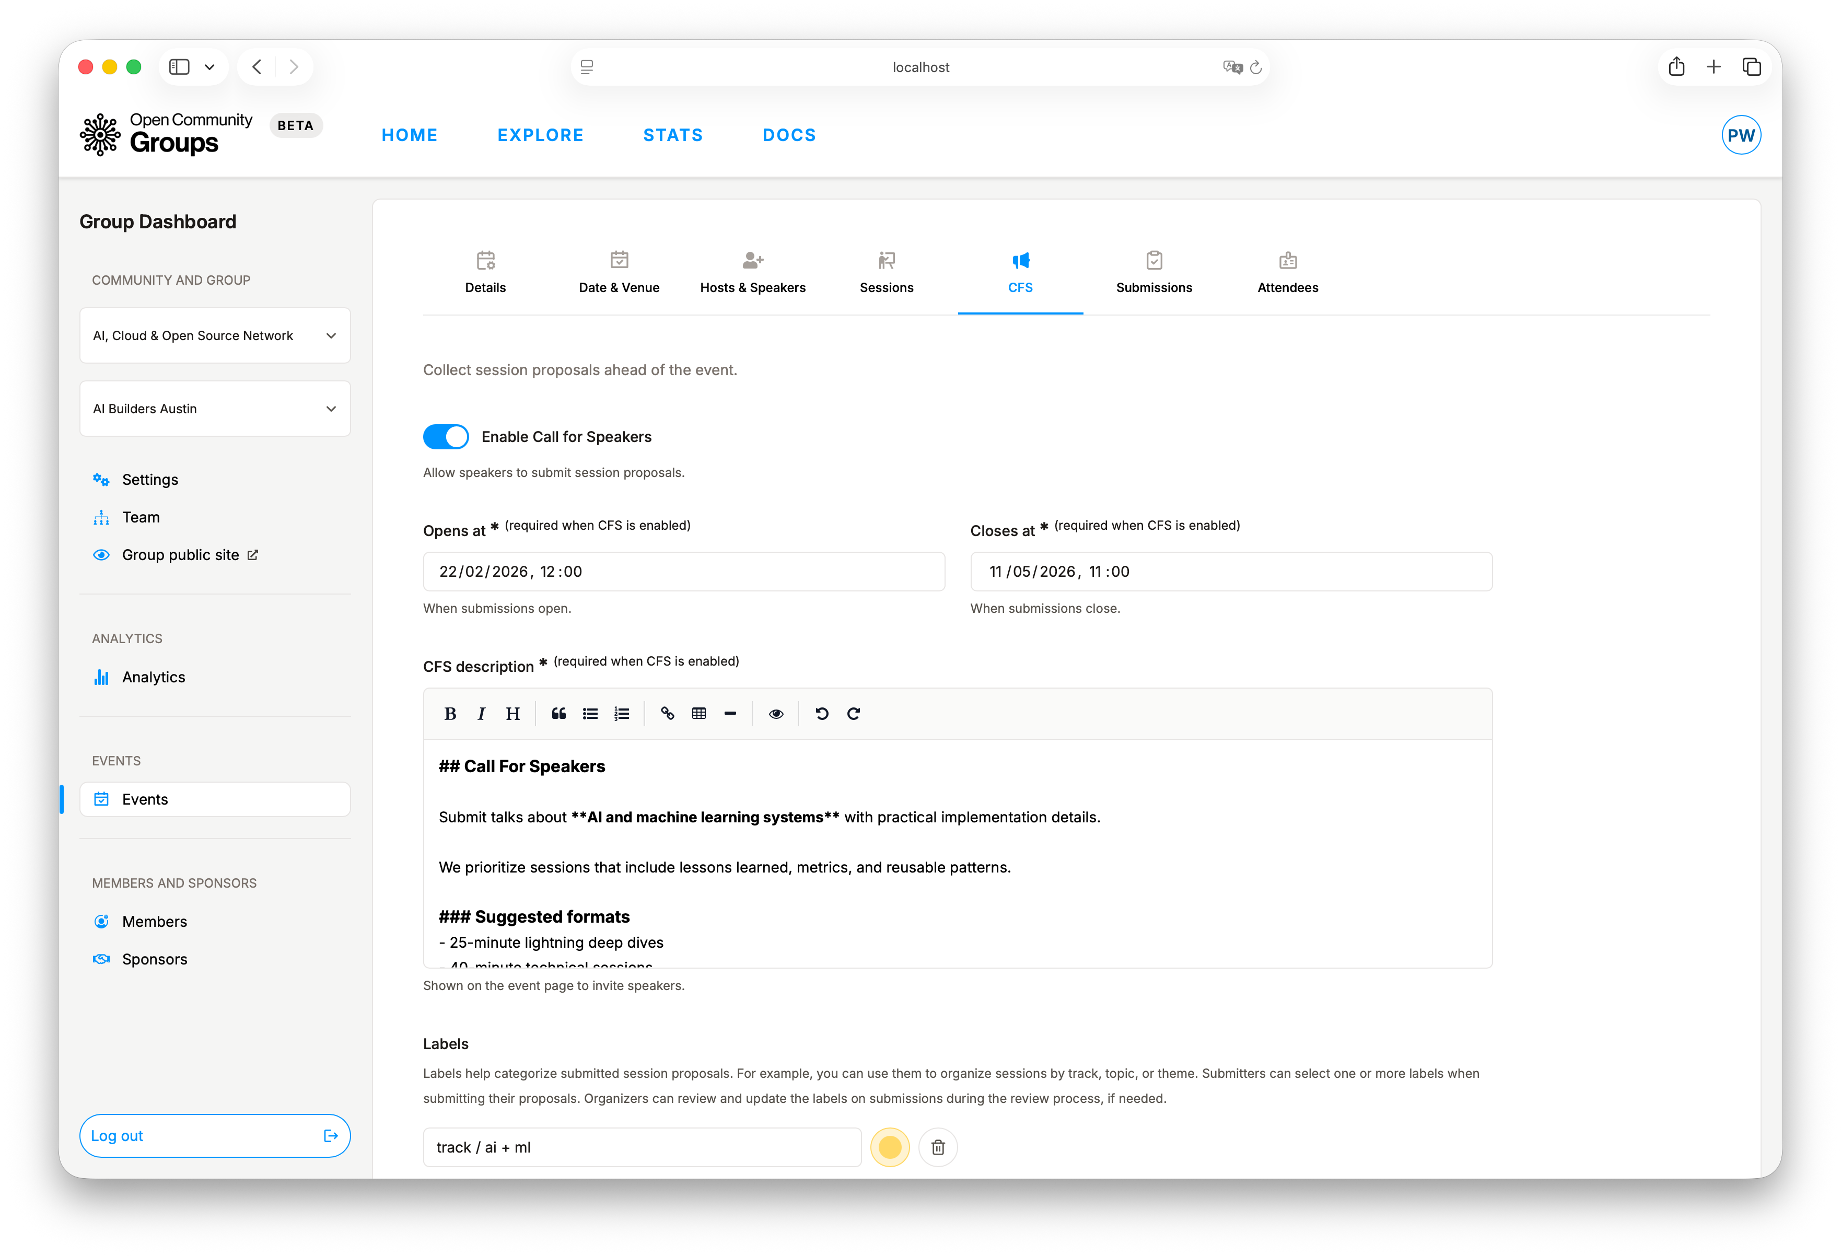Undo the last edit in the editor
This screenshot has height=1256, width=1841.
tap(821, 714)
